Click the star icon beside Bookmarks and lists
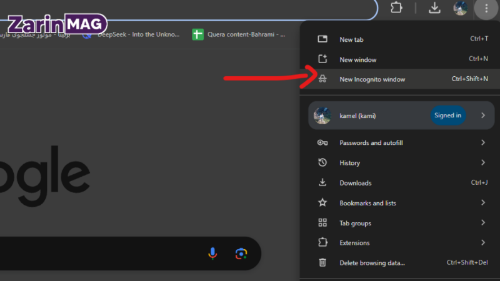 (322, 202)
